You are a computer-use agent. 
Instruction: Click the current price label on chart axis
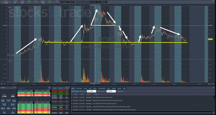point(210,39)
